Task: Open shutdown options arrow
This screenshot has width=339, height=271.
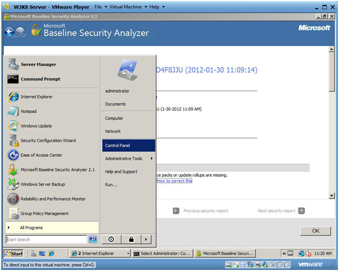Action: pos(146,240)
